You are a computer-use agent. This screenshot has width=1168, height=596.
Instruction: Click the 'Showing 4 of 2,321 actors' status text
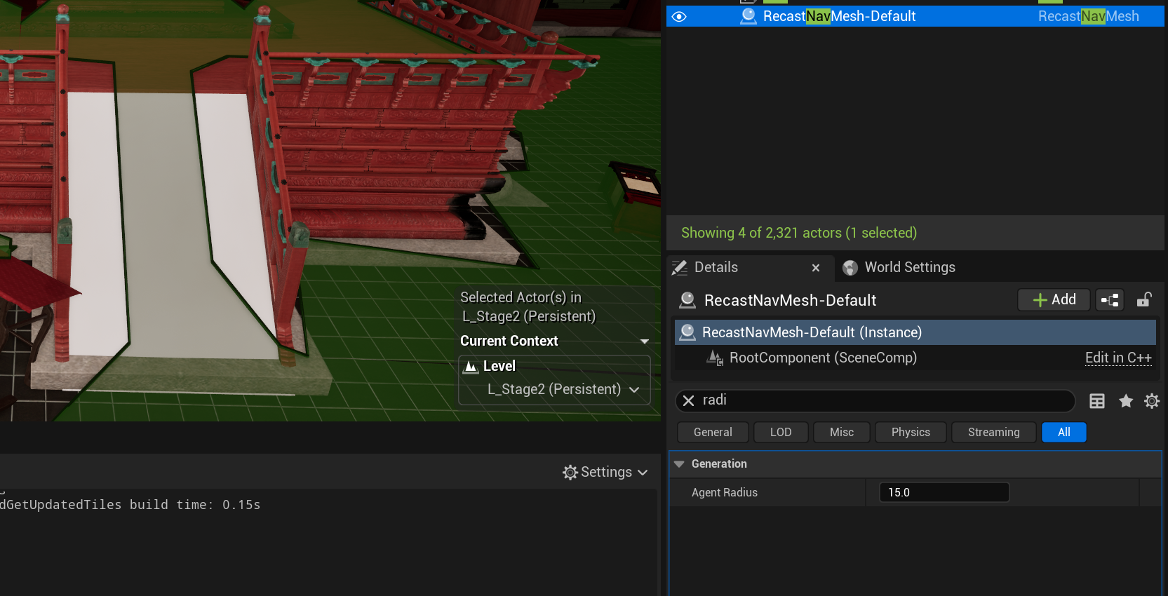[x=799, y=233]
